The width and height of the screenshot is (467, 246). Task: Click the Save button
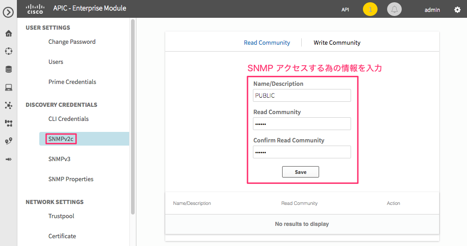(300, 172)
